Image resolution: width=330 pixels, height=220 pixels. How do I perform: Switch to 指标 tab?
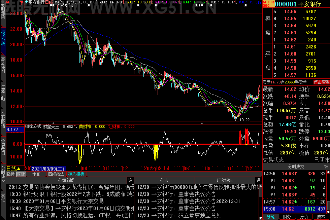tap(10, 174)
